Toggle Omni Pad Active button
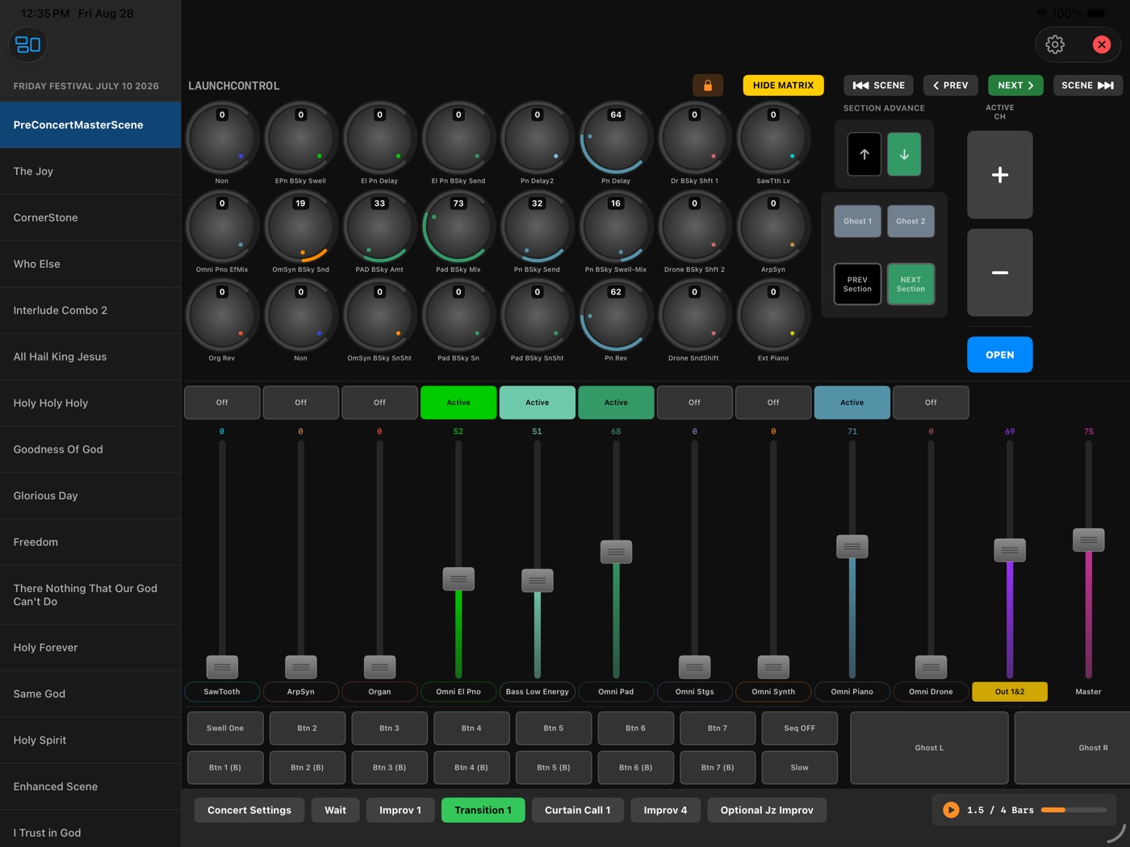This screenshot has width=1130, height=847. 616,403
